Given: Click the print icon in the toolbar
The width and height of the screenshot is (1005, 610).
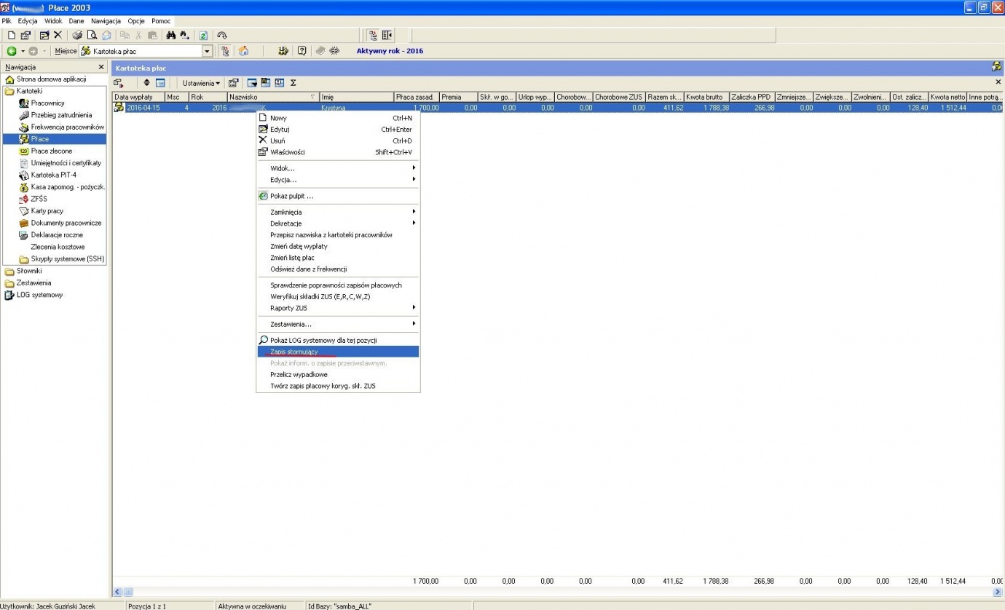Looking at the screenshot, I should [x=77, y=35].
